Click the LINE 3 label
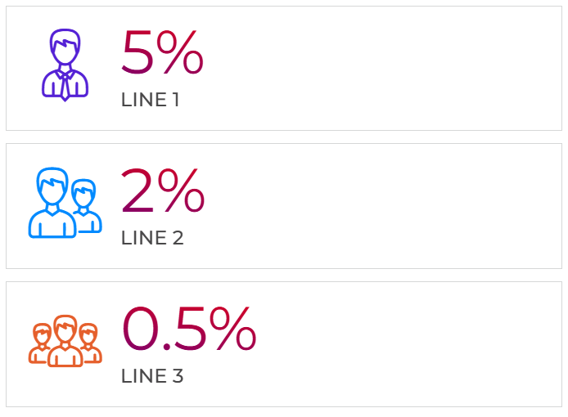This screenshot has width=568, height=417. point(152,376)
